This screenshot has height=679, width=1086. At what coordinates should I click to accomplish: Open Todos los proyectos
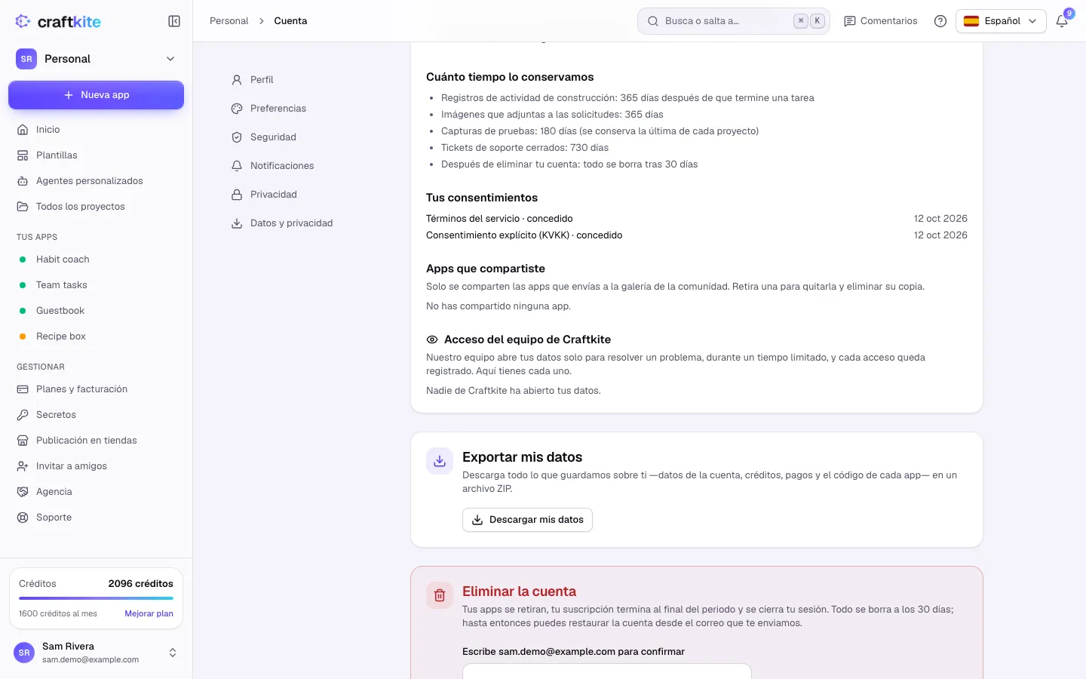pyautogui.click(x=96, y=207)
